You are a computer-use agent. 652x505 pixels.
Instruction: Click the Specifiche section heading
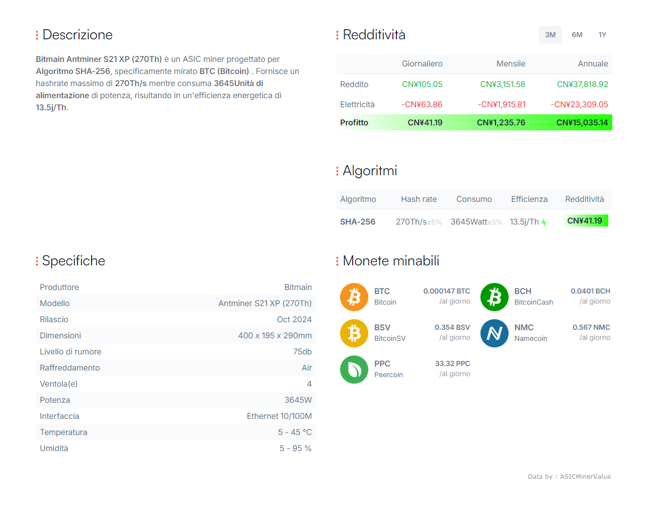pos(73,261)
